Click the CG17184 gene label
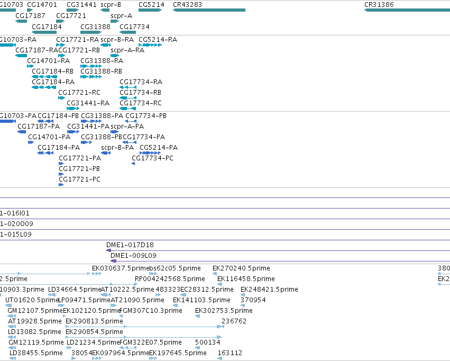This screenshot has width=450, height=361. pos(47,26)
